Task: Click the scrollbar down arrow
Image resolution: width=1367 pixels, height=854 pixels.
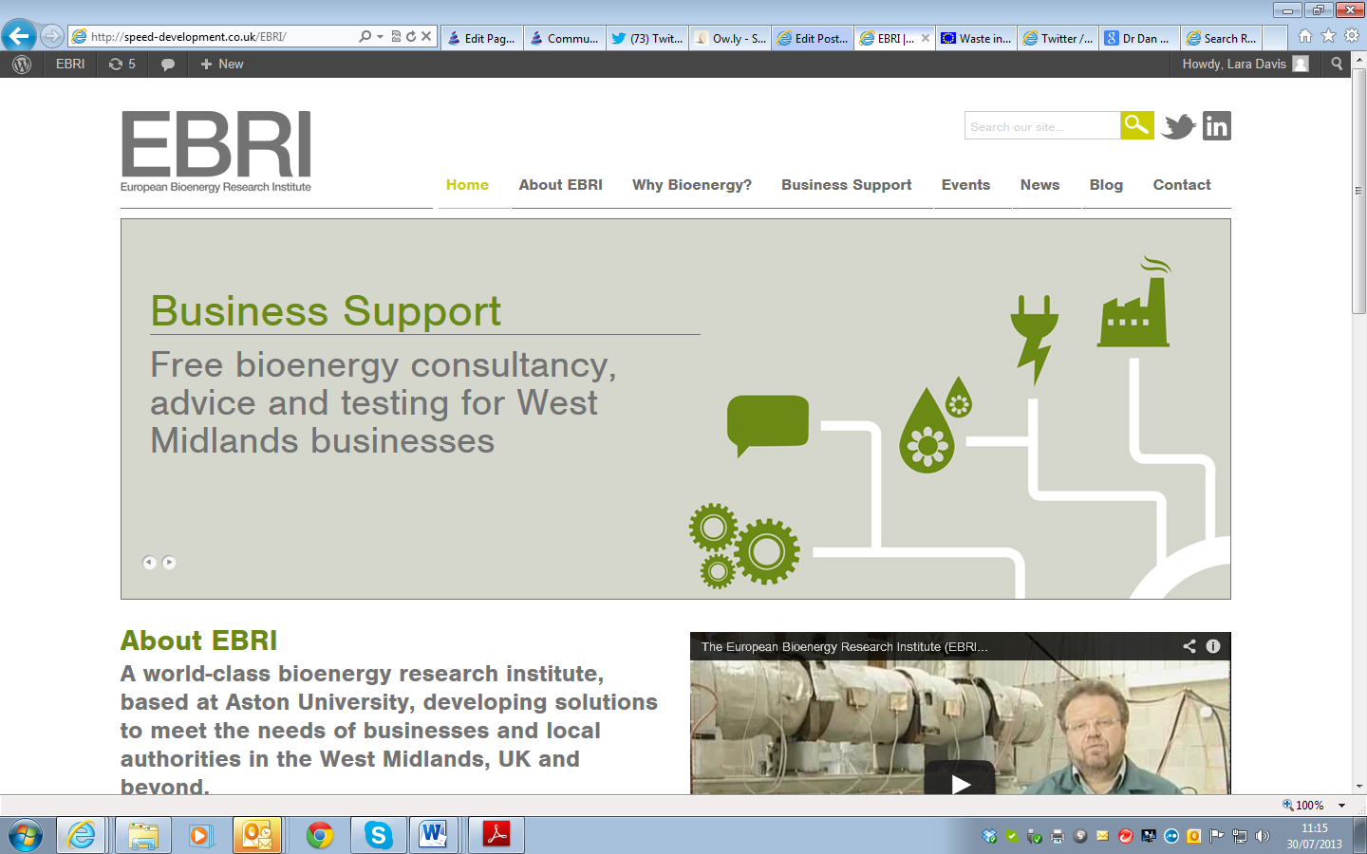Action: (x=1358, y=787)
